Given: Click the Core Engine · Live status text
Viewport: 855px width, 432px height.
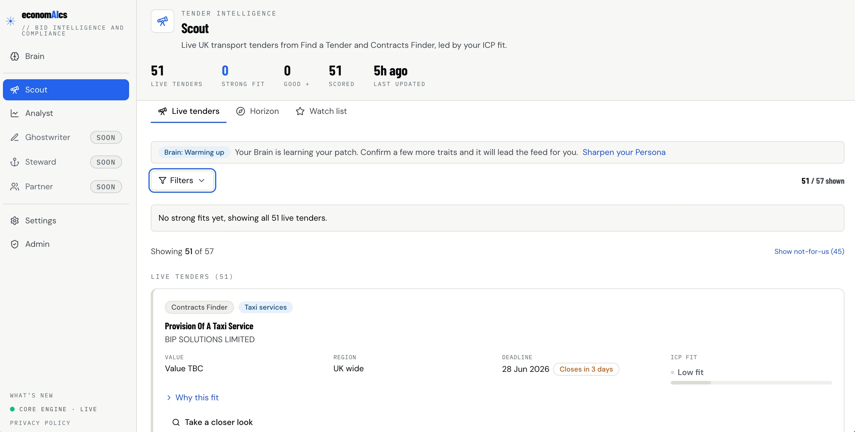Looking at the screenshot, I should tap(58, 409).
